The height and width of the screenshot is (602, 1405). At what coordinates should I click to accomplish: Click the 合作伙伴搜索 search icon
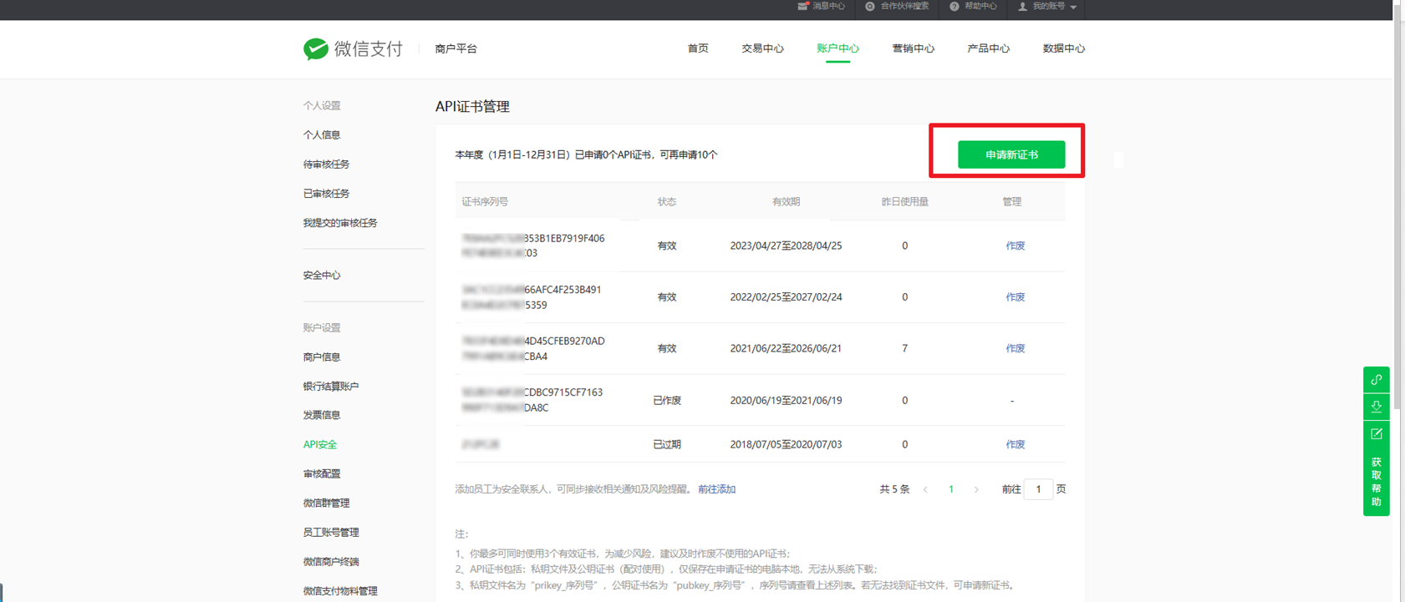tap(870, 6)
